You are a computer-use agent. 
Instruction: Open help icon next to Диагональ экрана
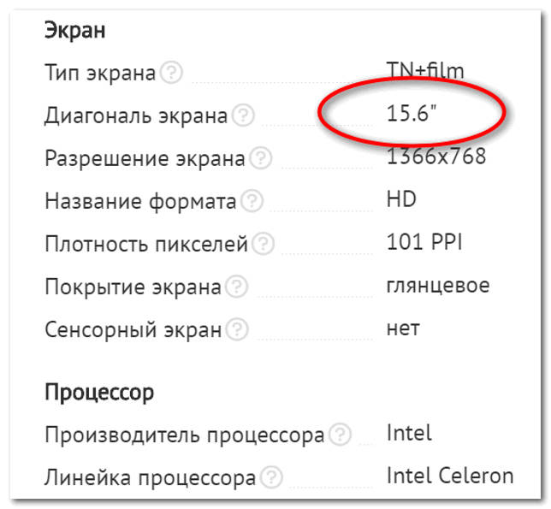click(x=244, y=115)
